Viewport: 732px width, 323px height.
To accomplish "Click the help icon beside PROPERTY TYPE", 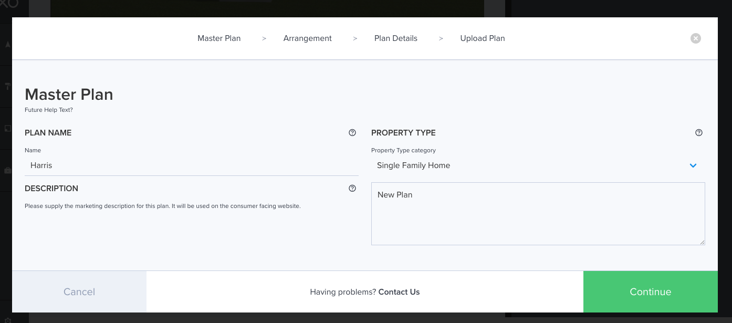I will pyautogui.click(x=698, y=133).
